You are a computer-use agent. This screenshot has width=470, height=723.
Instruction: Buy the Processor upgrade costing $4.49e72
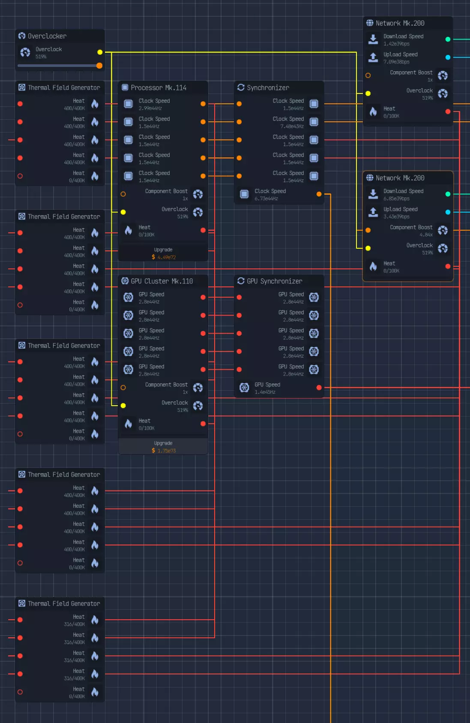[163, 253]
